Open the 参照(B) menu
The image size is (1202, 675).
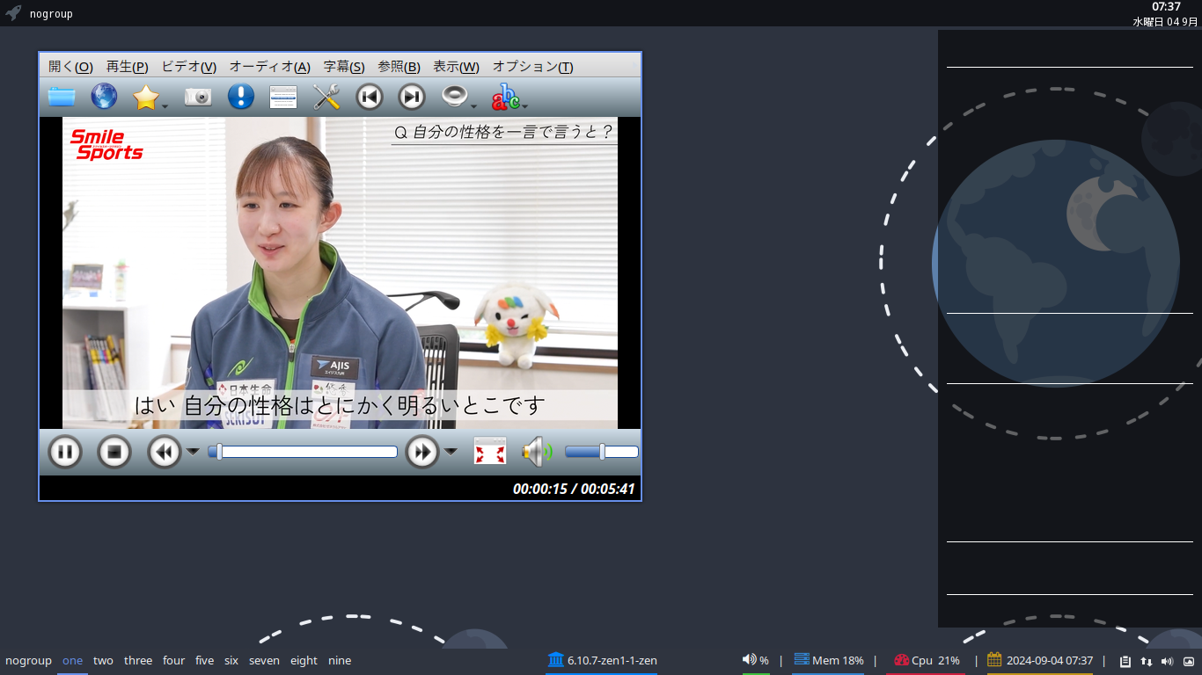(399, 66)
